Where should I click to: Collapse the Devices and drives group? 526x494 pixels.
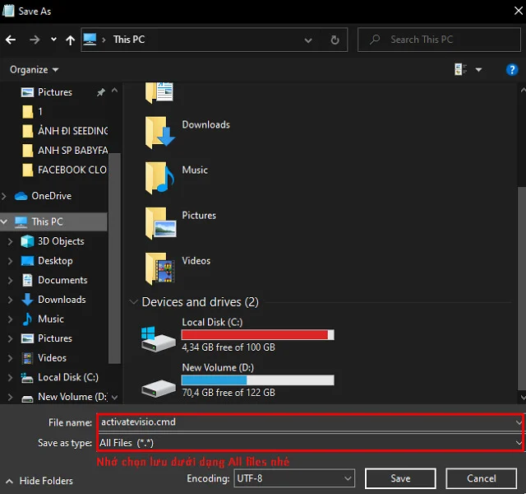(133, 302)
